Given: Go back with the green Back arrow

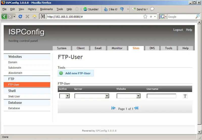Looking at the screenshot, I should pyautogui.click(x=4, y=16).
